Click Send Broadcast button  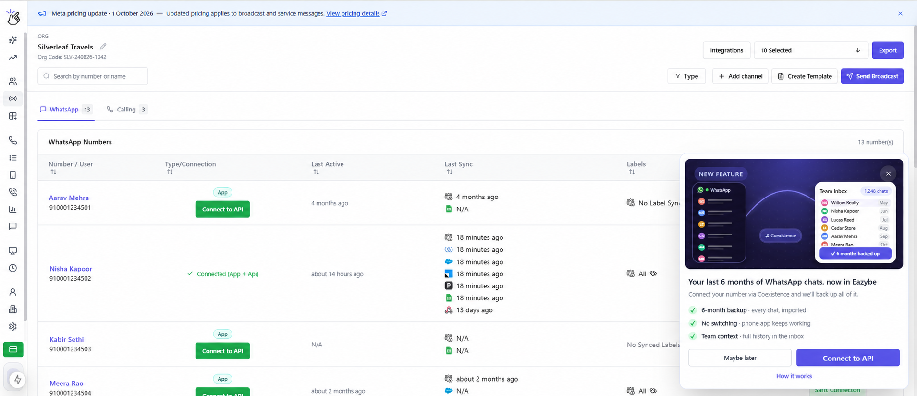coord(872,76)
